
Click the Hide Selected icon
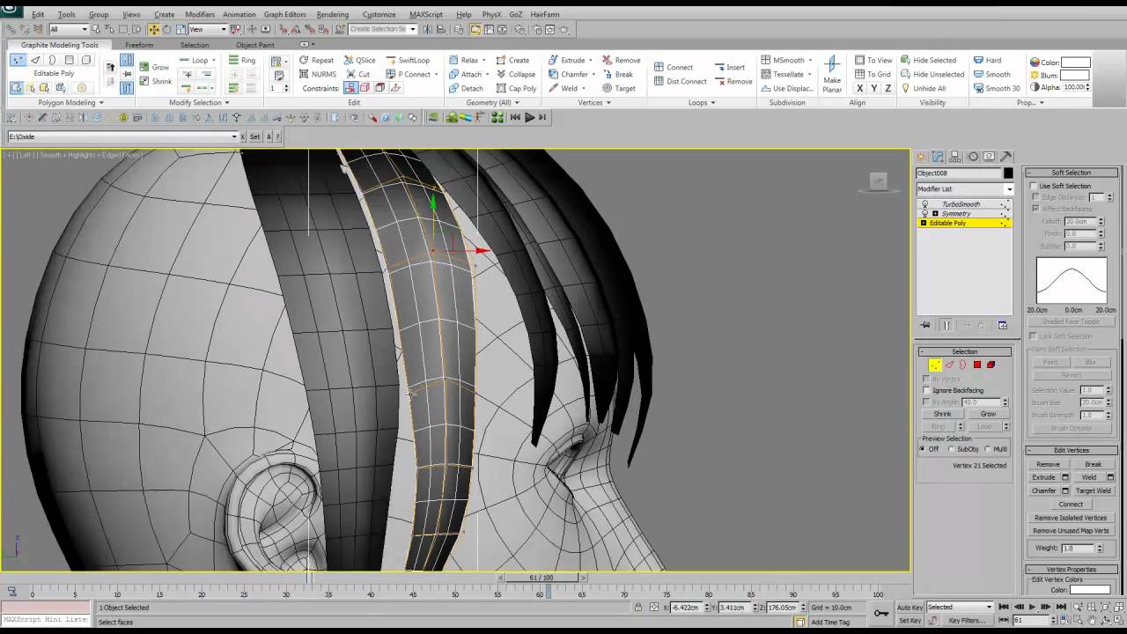coord(906,60)
